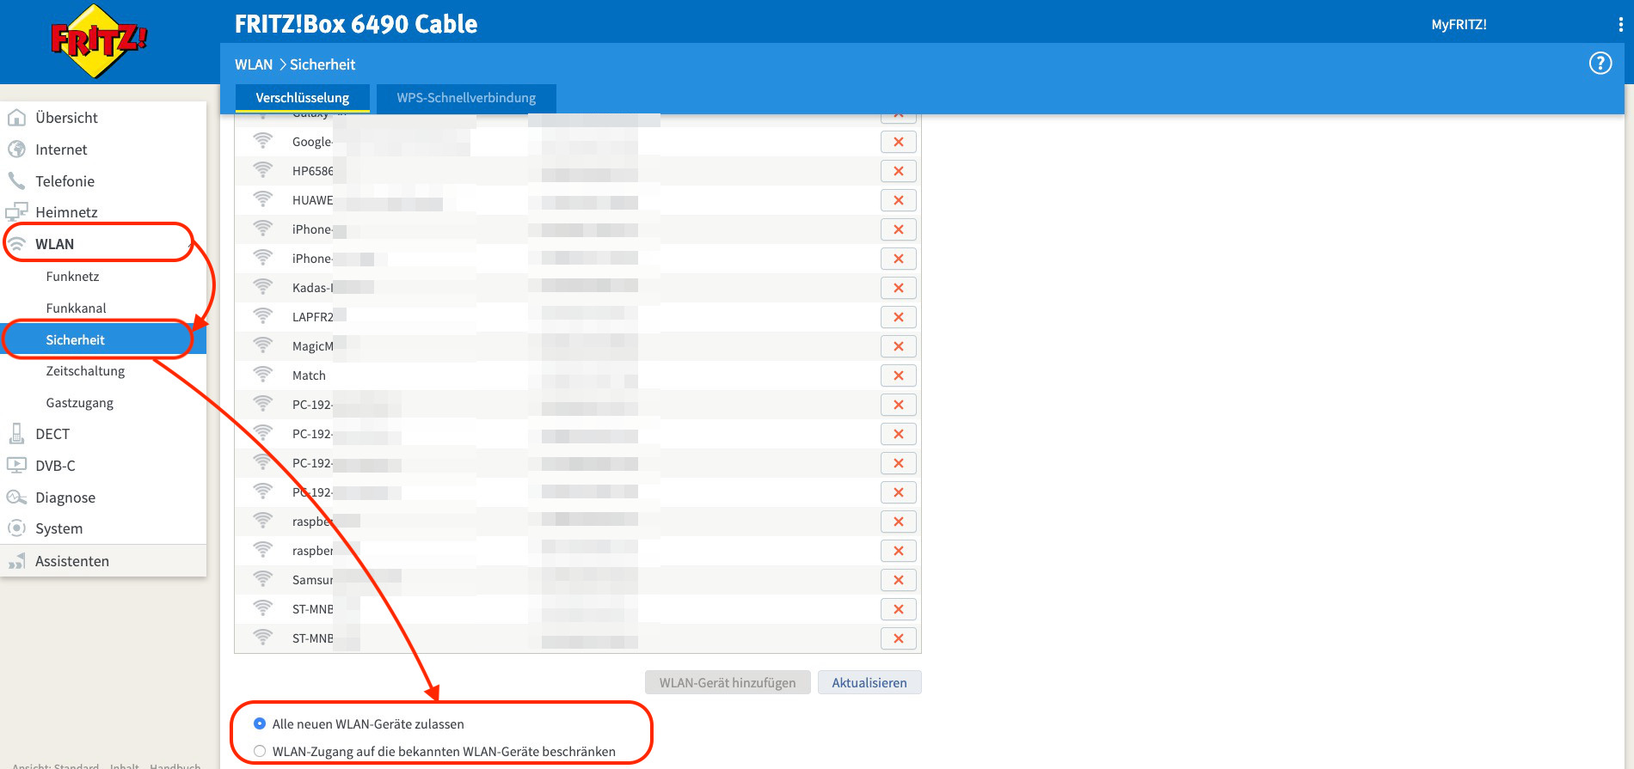The height and width of the screenshot is (769, 1634).
Task: Click the Google device name
Action: [x=312, y=142]
